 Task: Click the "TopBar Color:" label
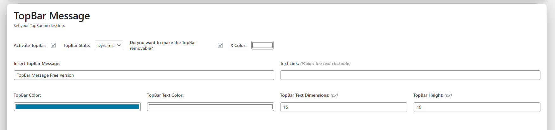(x=27, y=95)
